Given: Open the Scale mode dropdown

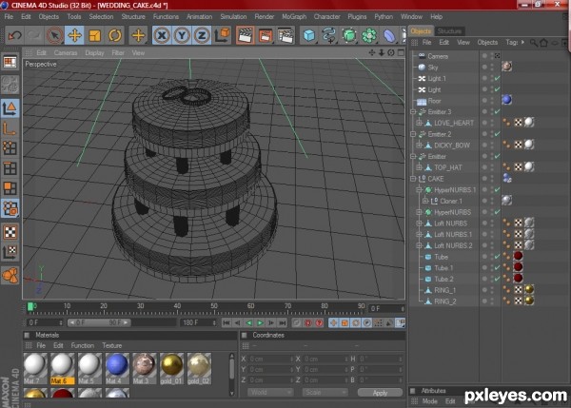Looking at the screenshot, I should (x=325, y=393).
